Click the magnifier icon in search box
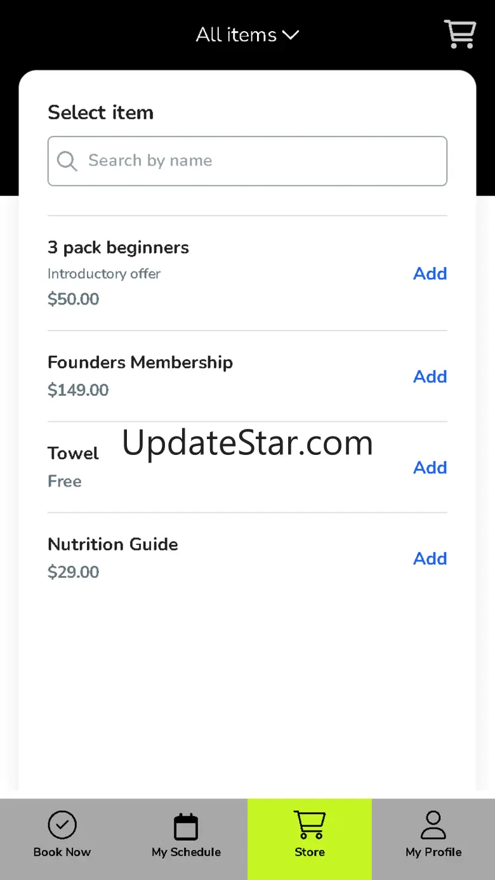Image resolution: width=495 pixels, height=880 pixels. coord(67,161)
